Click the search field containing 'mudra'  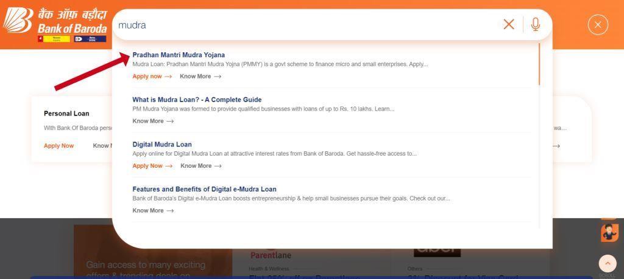[307, 24]
